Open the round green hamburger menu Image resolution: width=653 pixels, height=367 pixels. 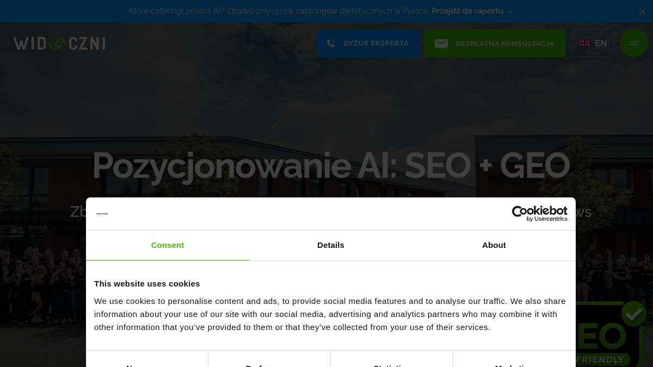coord(634,43)
